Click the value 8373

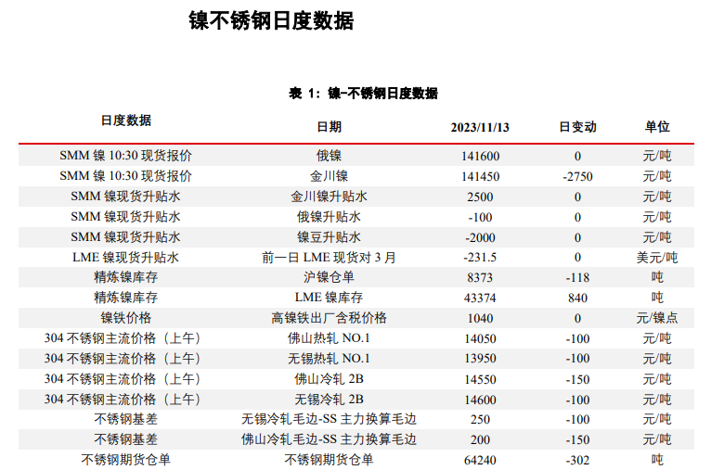pos(480,278)
